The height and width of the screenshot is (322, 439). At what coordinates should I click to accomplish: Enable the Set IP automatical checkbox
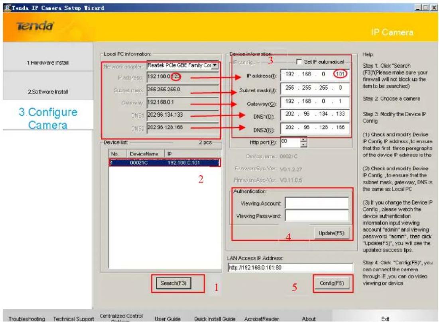tap(299, 62)
